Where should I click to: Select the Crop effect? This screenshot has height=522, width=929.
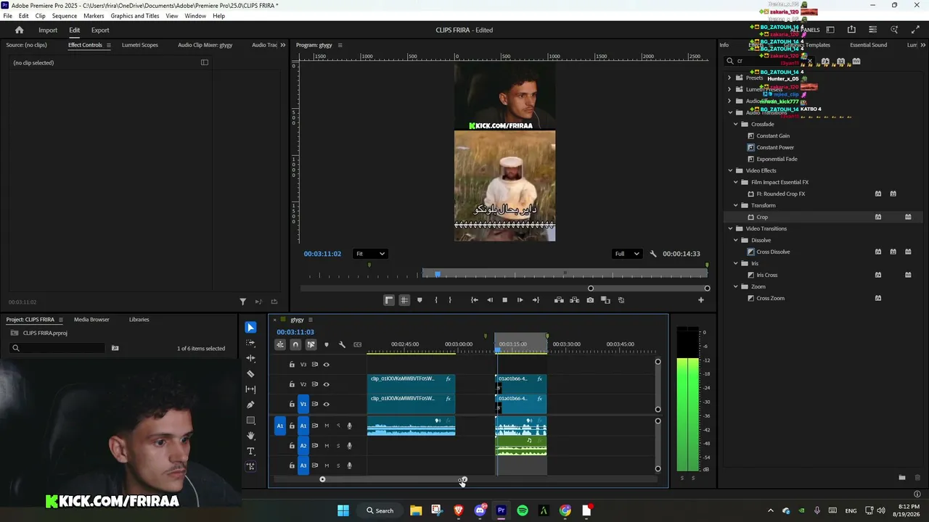pos(762,217)
